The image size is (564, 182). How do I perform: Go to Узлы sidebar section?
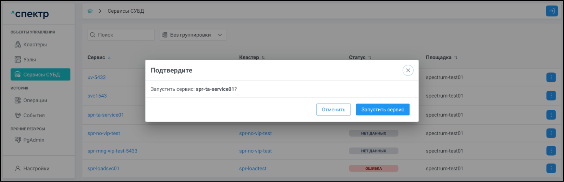tap(30, 59)
